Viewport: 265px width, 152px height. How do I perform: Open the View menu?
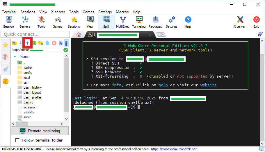click(43, 12)
